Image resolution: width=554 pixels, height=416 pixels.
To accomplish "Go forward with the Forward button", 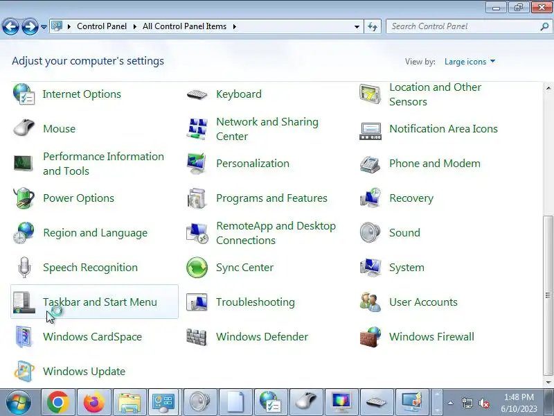I will point(30,27).
